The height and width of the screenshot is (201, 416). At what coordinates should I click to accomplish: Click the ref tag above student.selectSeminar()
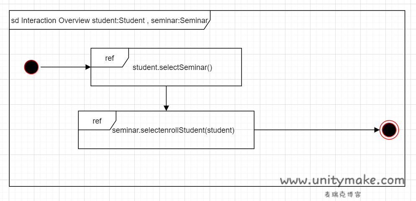[x=109, y=58]
